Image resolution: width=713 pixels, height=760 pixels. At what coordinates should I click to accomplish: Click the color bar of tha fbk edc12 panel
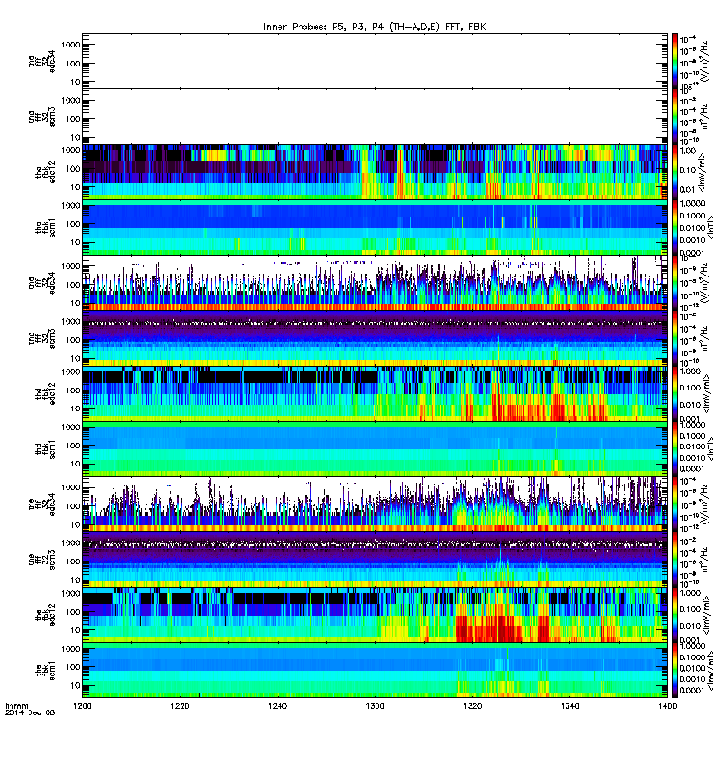pyautogui.click(x=674, y=172)
